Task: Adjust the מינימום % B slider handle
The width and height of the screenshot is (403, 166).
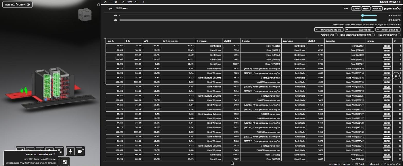Action: coord(363,20)
